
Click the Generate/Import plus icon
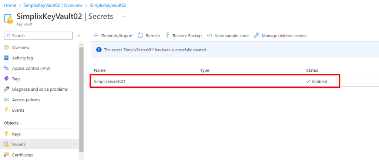[96, 36]
